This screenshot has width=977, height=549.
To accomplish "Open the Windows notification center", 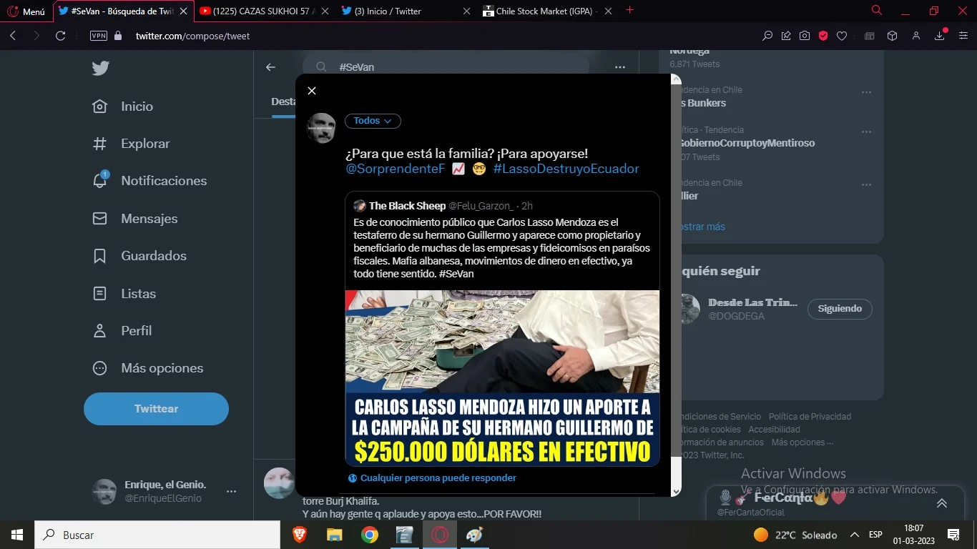I will tap(953, 535).
